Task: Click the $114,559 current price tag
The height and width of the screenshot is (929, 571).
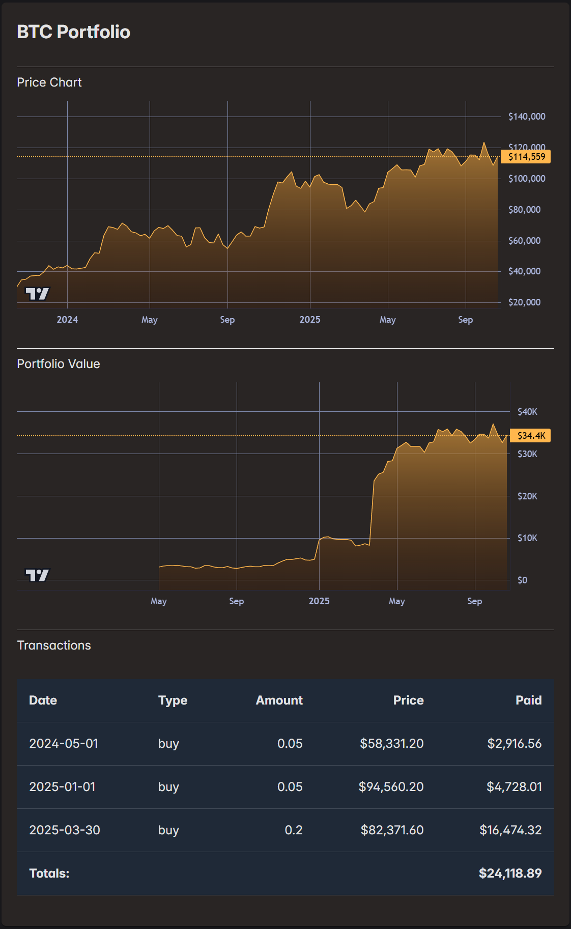Action: [526, 157]
